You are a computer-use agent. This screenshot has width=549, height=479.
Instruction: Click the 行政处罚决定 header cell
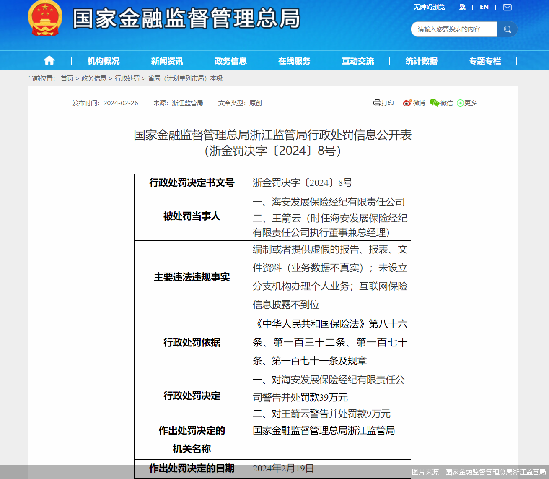(192, 396)
